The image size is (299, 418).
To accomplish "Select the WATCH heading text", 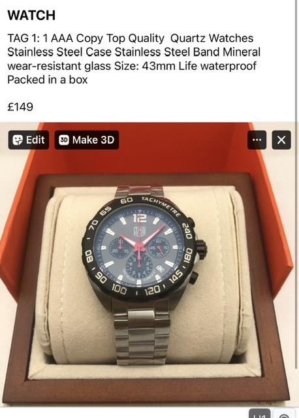I will click(31, 15).
